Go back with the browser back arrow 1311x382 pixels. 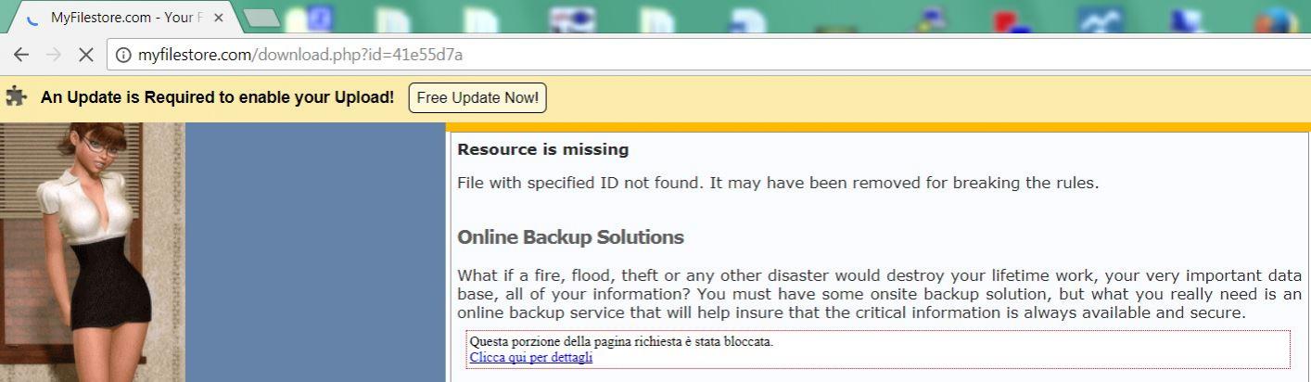point(20,55)
